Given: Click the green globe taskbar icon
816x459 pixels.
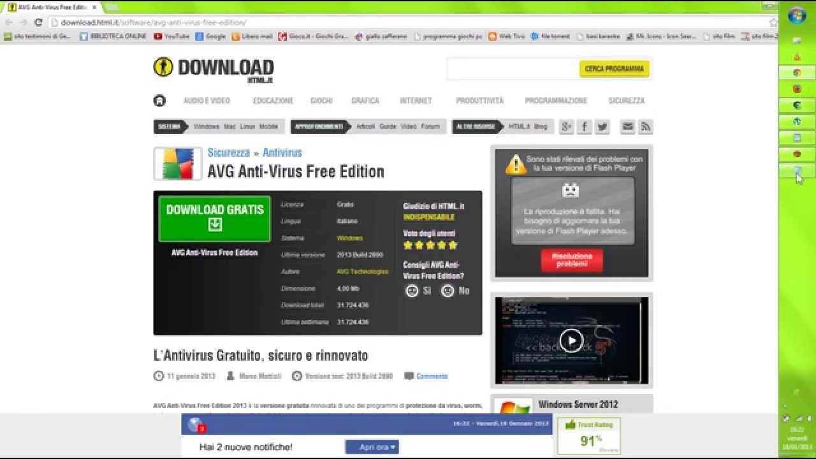Looking at the screenshot, I should pos(797,121).
